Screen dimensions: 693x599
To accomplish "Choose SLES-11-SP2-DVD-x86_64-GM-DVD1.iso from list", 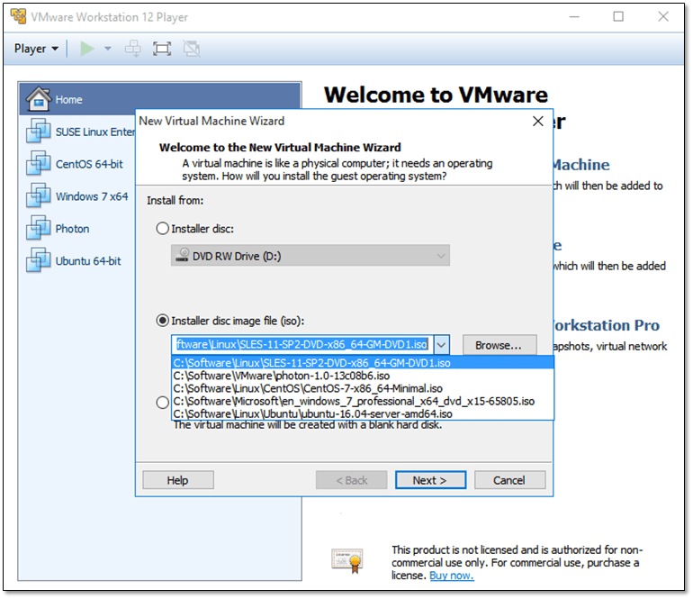I will tap(363, 363).
